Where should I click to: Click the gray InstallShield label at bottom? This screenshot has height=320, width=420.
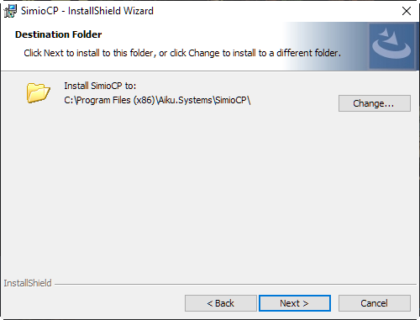(28, 283)
